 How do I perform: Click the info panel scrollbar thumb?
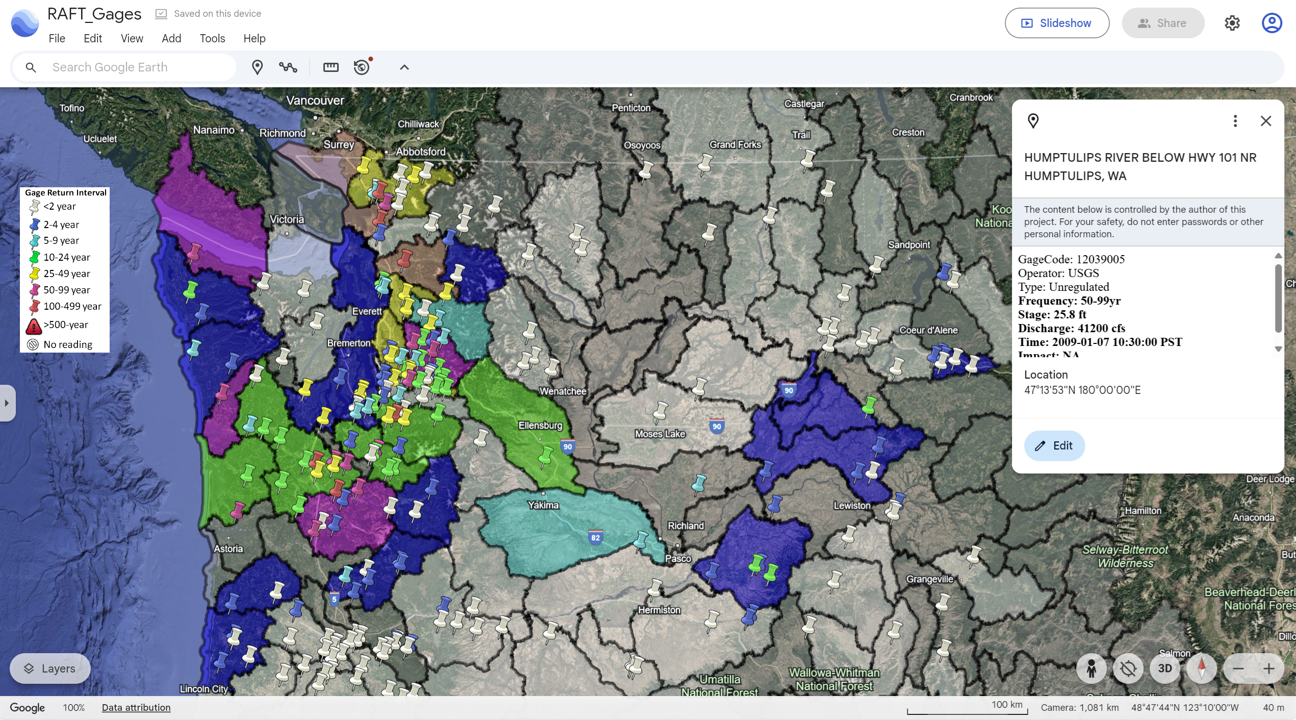1278,298
